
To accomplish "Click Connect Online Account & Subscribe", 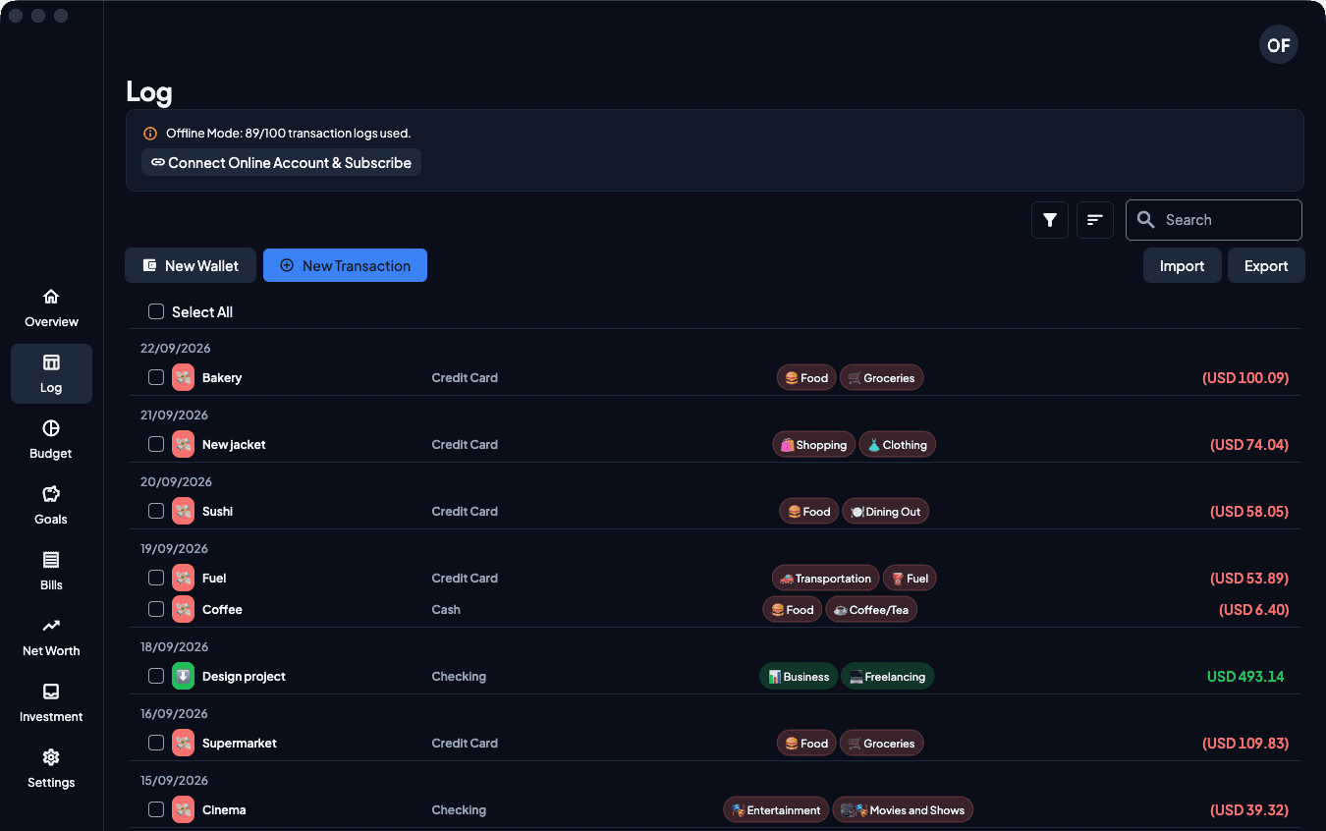I will 281,162.
